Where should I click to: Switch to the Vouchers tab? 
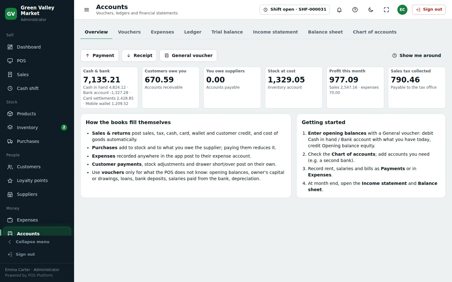coord(129,32)
